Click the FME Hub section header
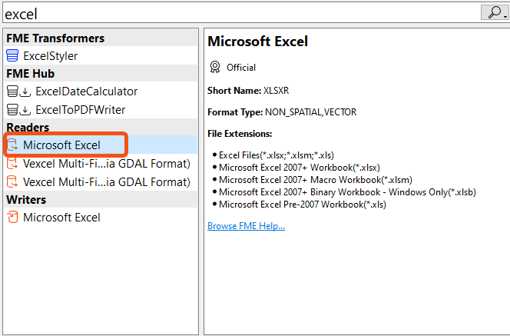This screenshot has width=510, height=336. [101, 74]
